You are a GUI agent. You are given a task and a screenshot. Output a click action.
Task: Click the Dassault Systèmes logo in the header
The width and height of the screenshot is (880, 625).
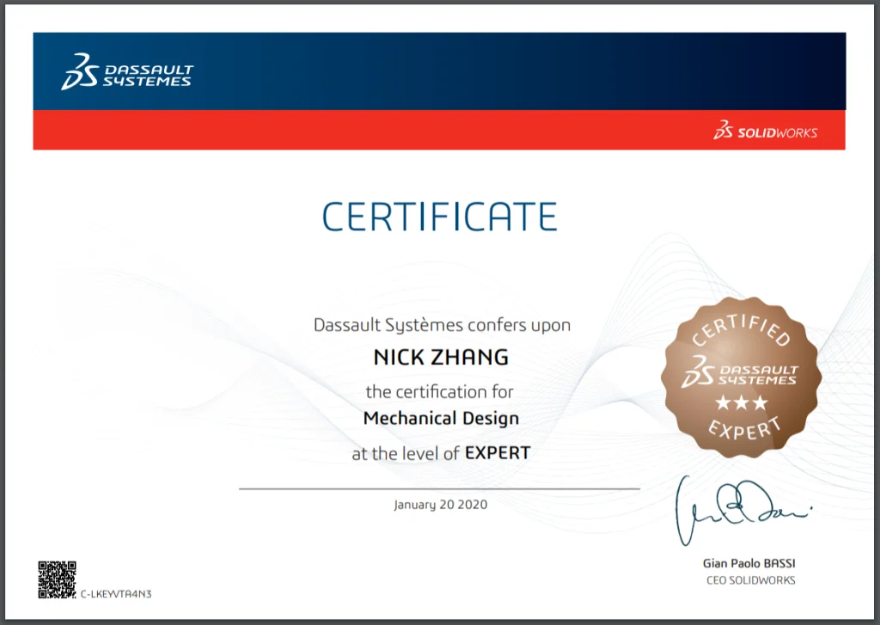(x=127, y=72)
